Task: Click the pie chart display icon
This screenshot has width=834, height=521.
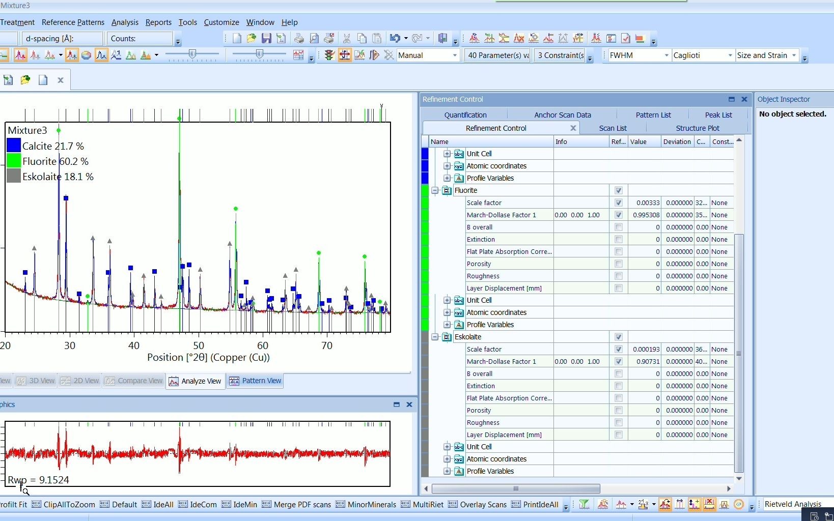Action: (x=87, y=55)
